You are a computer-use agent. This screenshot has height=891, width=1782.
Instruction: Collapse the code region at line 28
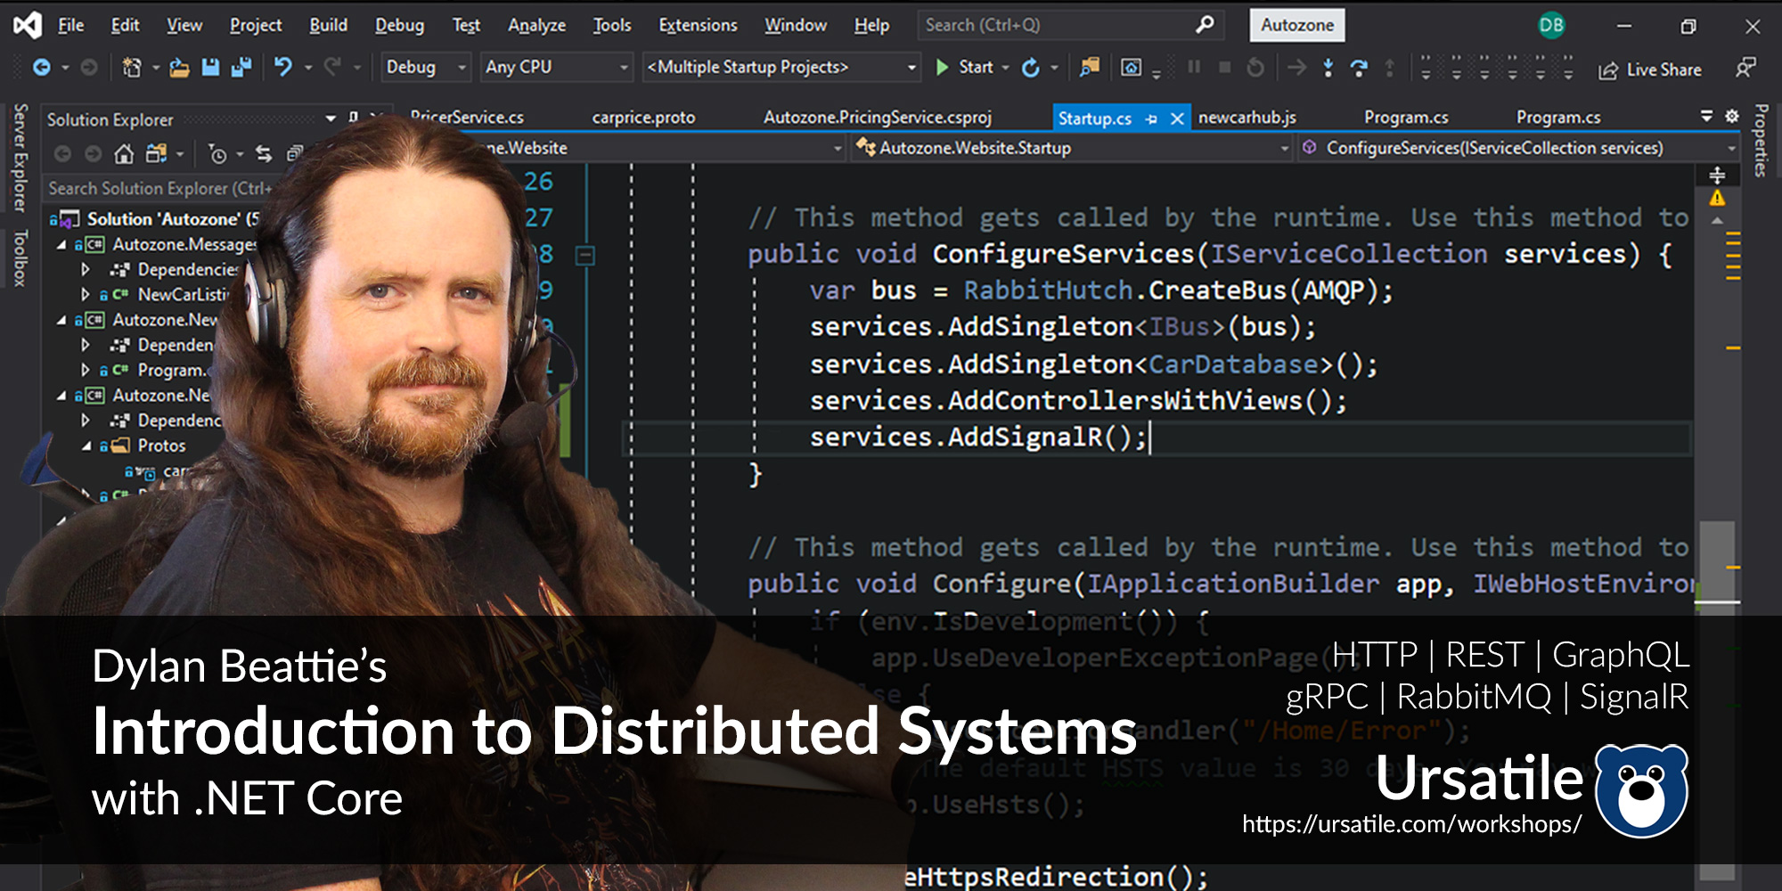585,254
